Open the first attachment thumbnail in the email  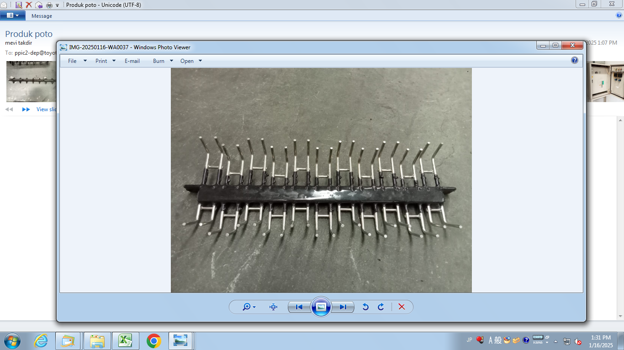[x=31, y=82]
